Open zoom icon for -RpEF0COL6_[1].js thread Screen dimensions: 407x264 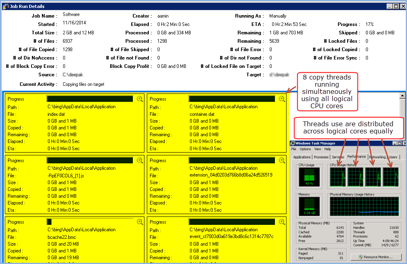click(x=140, y=161)
